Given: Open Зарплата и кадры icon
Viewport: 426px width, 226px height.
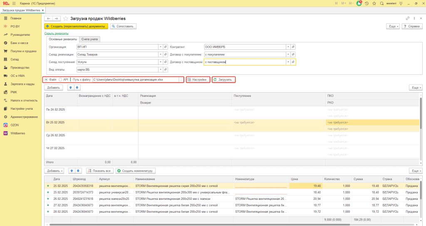Looking at the screenshot, I should (x=5, y=84).
